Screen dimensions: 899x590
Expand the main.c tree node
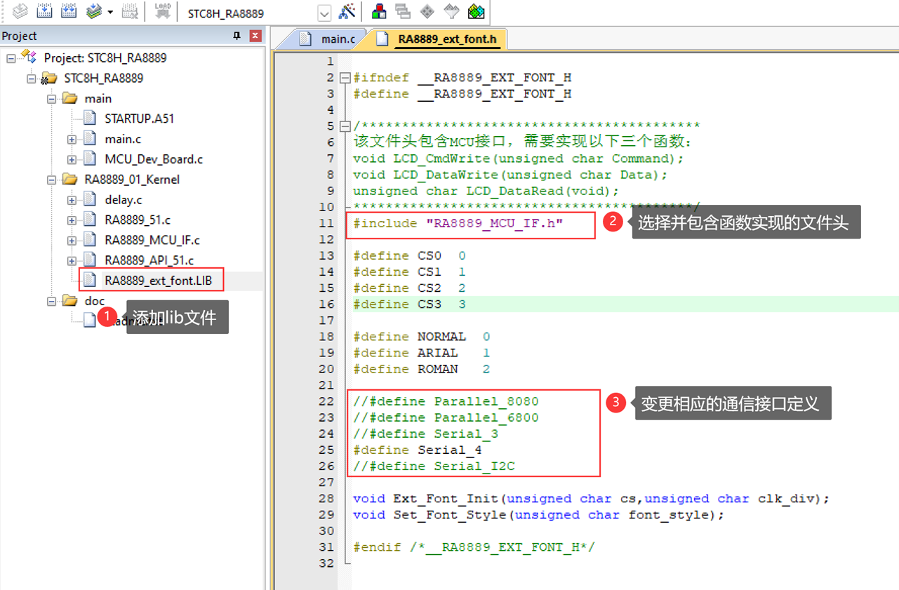[72, 140]
